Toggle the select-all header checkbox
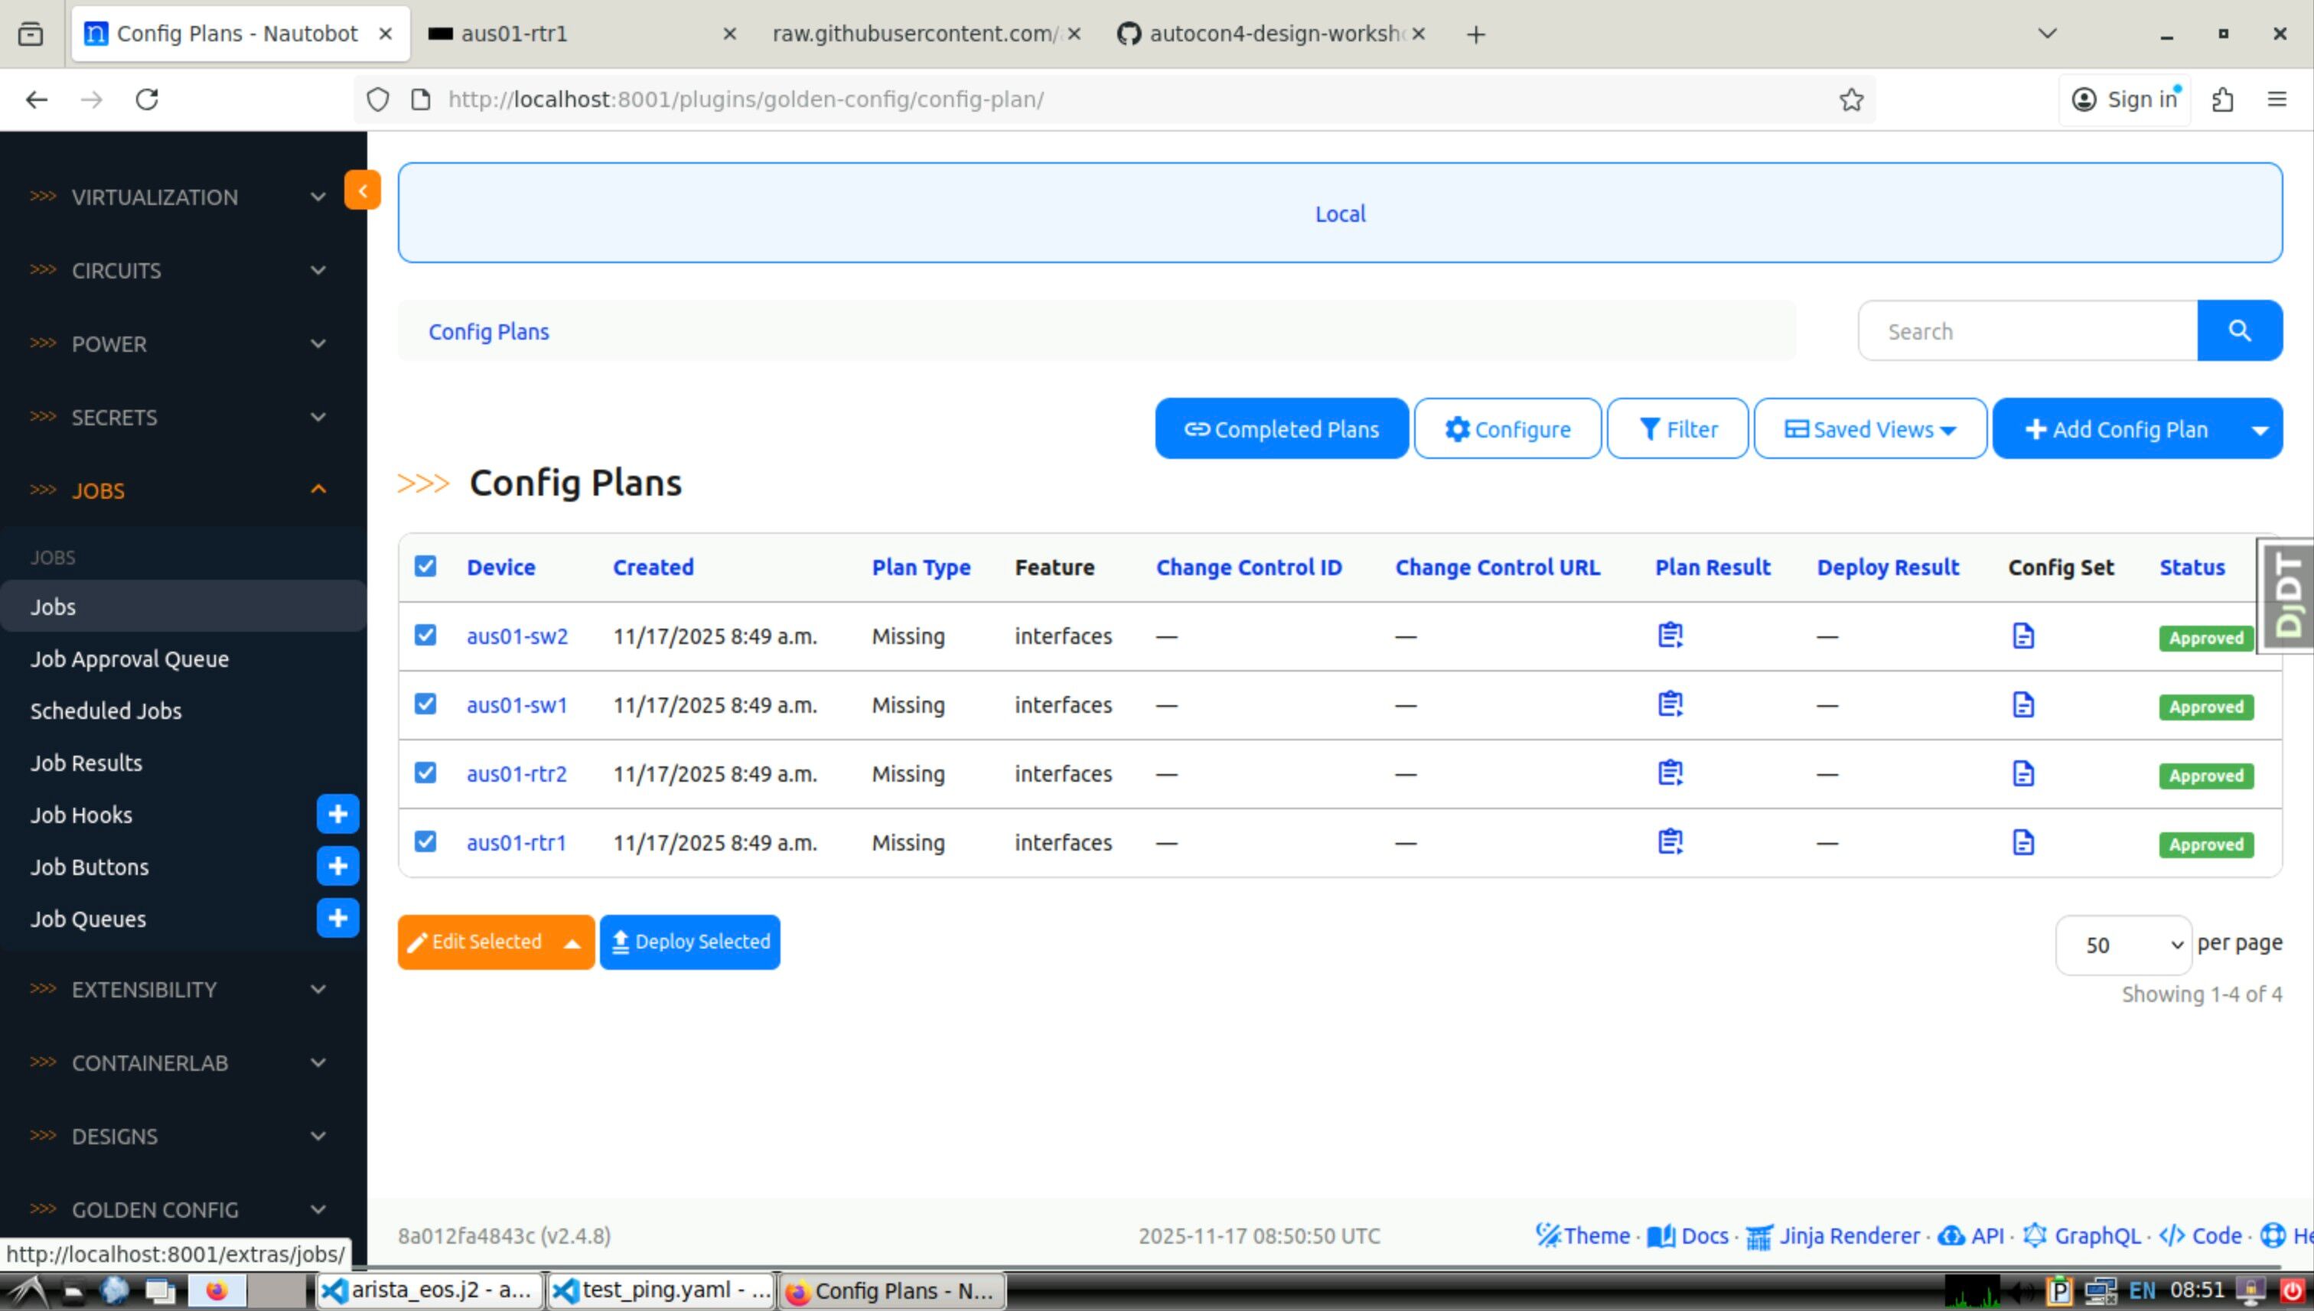2314x1311 pixels. click(425, 566)
